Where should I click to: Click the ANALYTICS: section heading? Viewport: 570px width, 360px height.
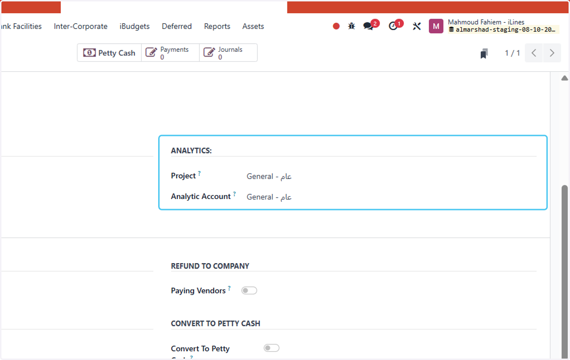click(x=191, y=151)
